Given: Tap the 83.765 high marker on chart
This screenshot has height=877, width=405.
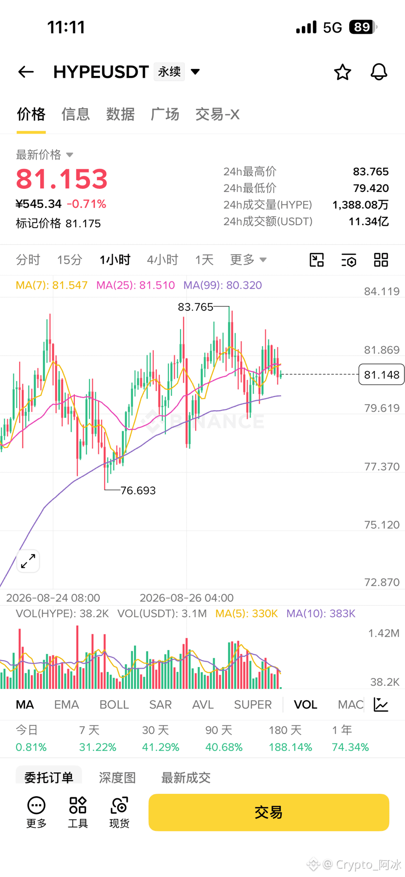Looking at the screenshot, I should coord(196,307).
